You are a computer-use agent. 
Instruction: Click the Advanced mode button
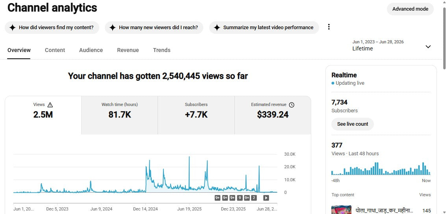(410, 9)
